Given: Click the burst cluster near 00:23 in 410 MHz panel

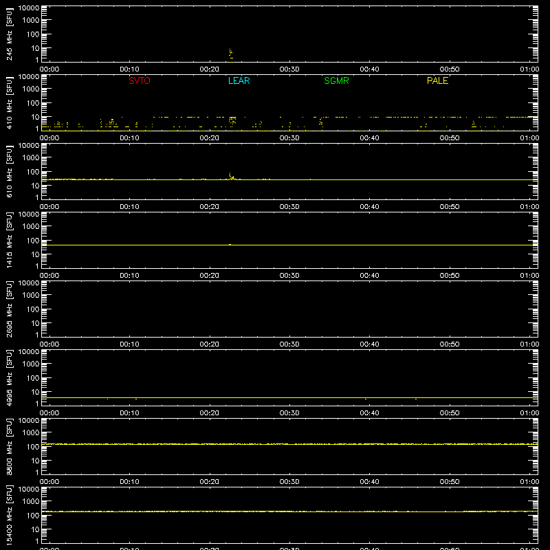Looking at the screenshot, I should (232, 121).
